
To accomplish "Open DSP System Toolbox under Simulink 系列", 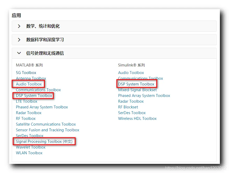I will click(136, 84).
